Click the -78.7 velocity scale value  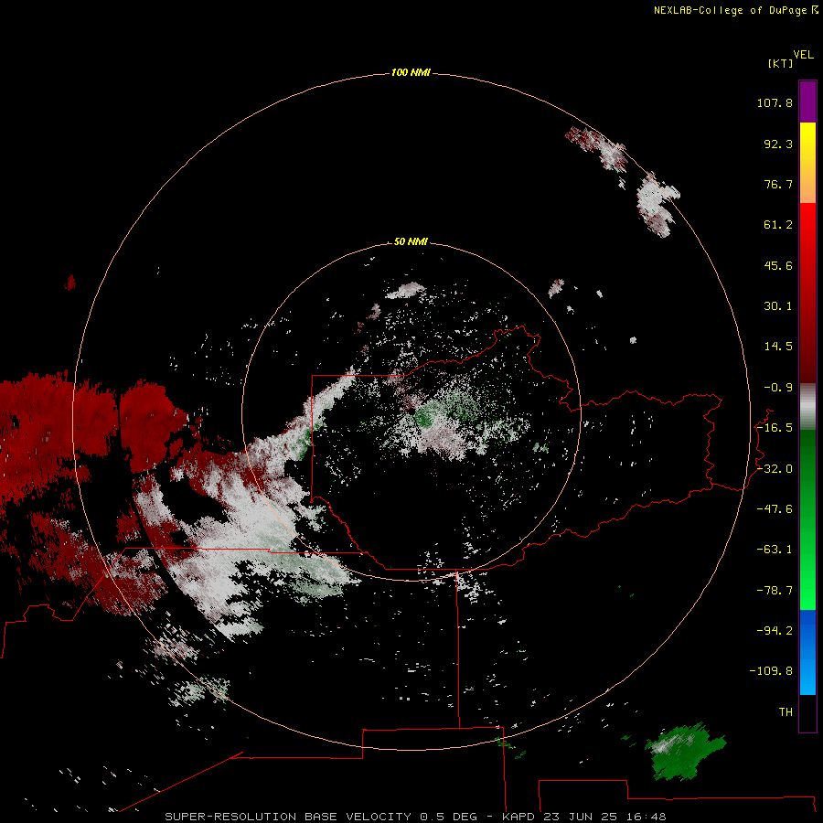(x=775, y=591)
